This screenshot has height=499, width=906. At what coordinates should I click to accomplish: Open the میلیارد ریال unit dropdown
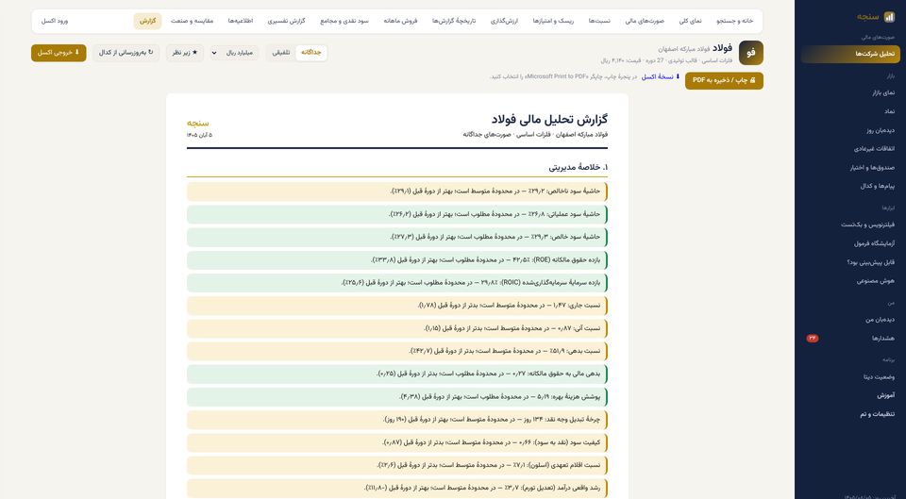(x=234, y=53)
